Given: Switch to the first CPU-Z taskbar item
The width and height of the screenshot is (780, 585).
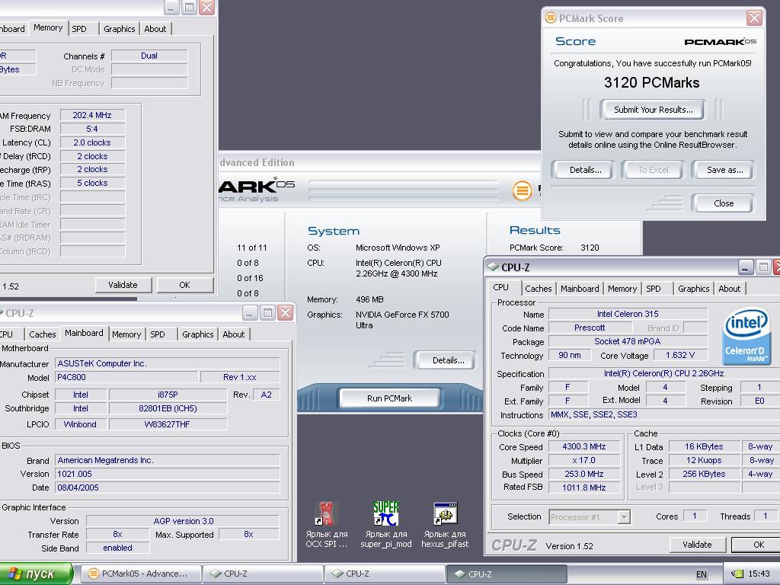Looking at the screenshot, I should [263, 574].
